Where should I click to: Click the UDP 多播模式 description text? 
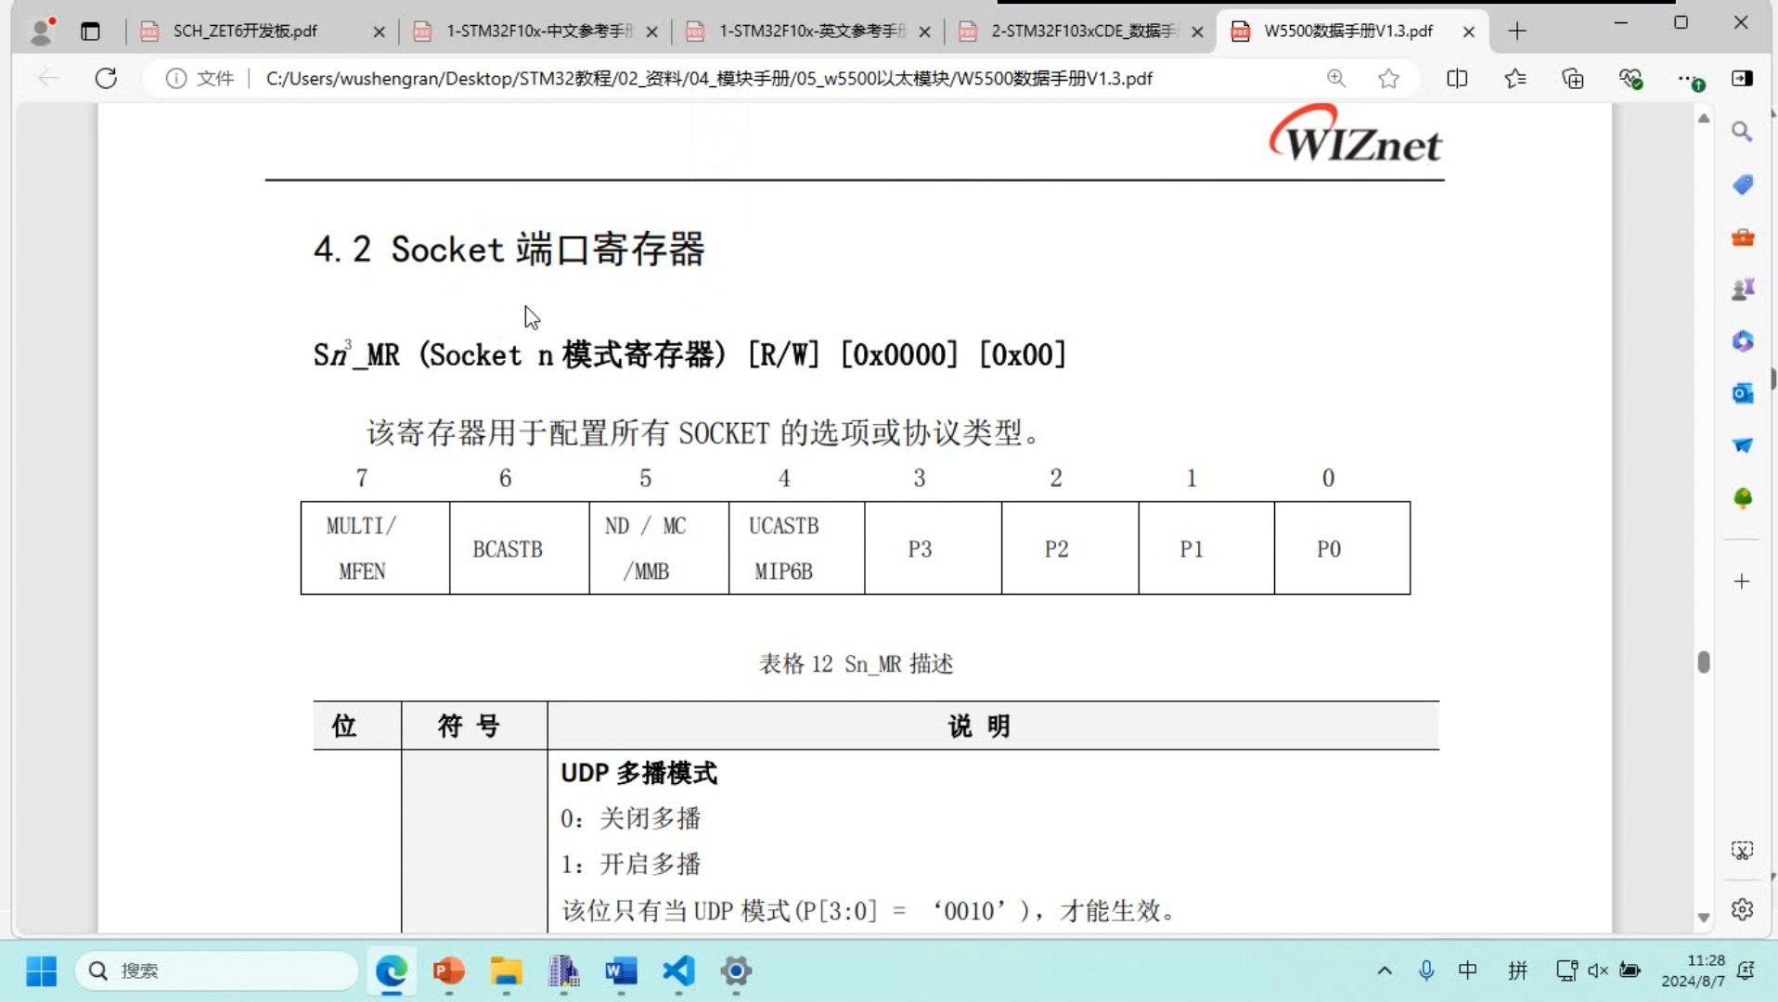(x=639, y=773)
